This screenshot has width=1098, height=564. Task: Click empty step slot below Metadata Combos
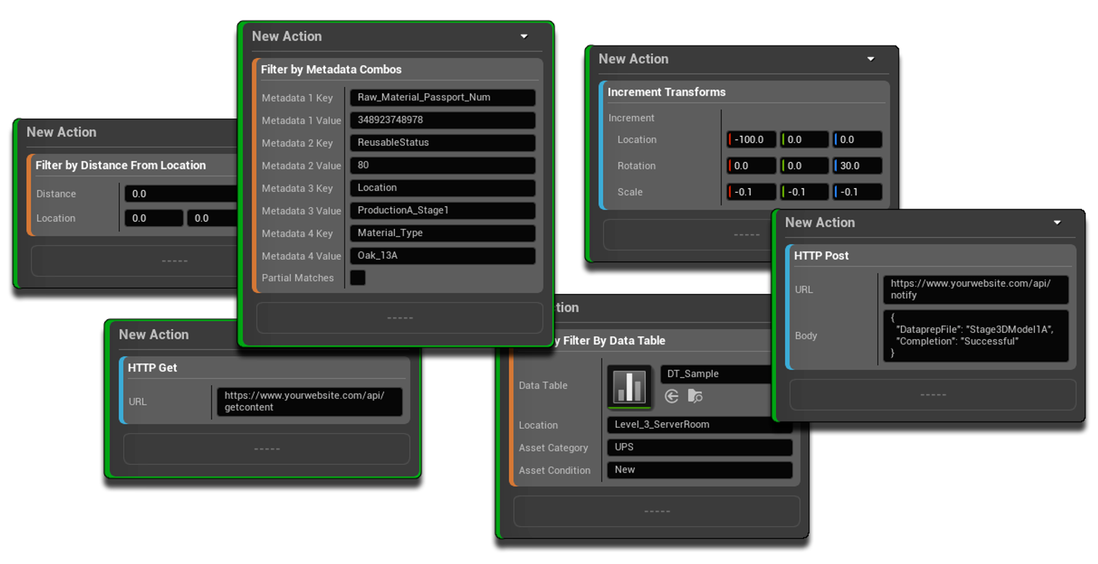pos(399,318)
